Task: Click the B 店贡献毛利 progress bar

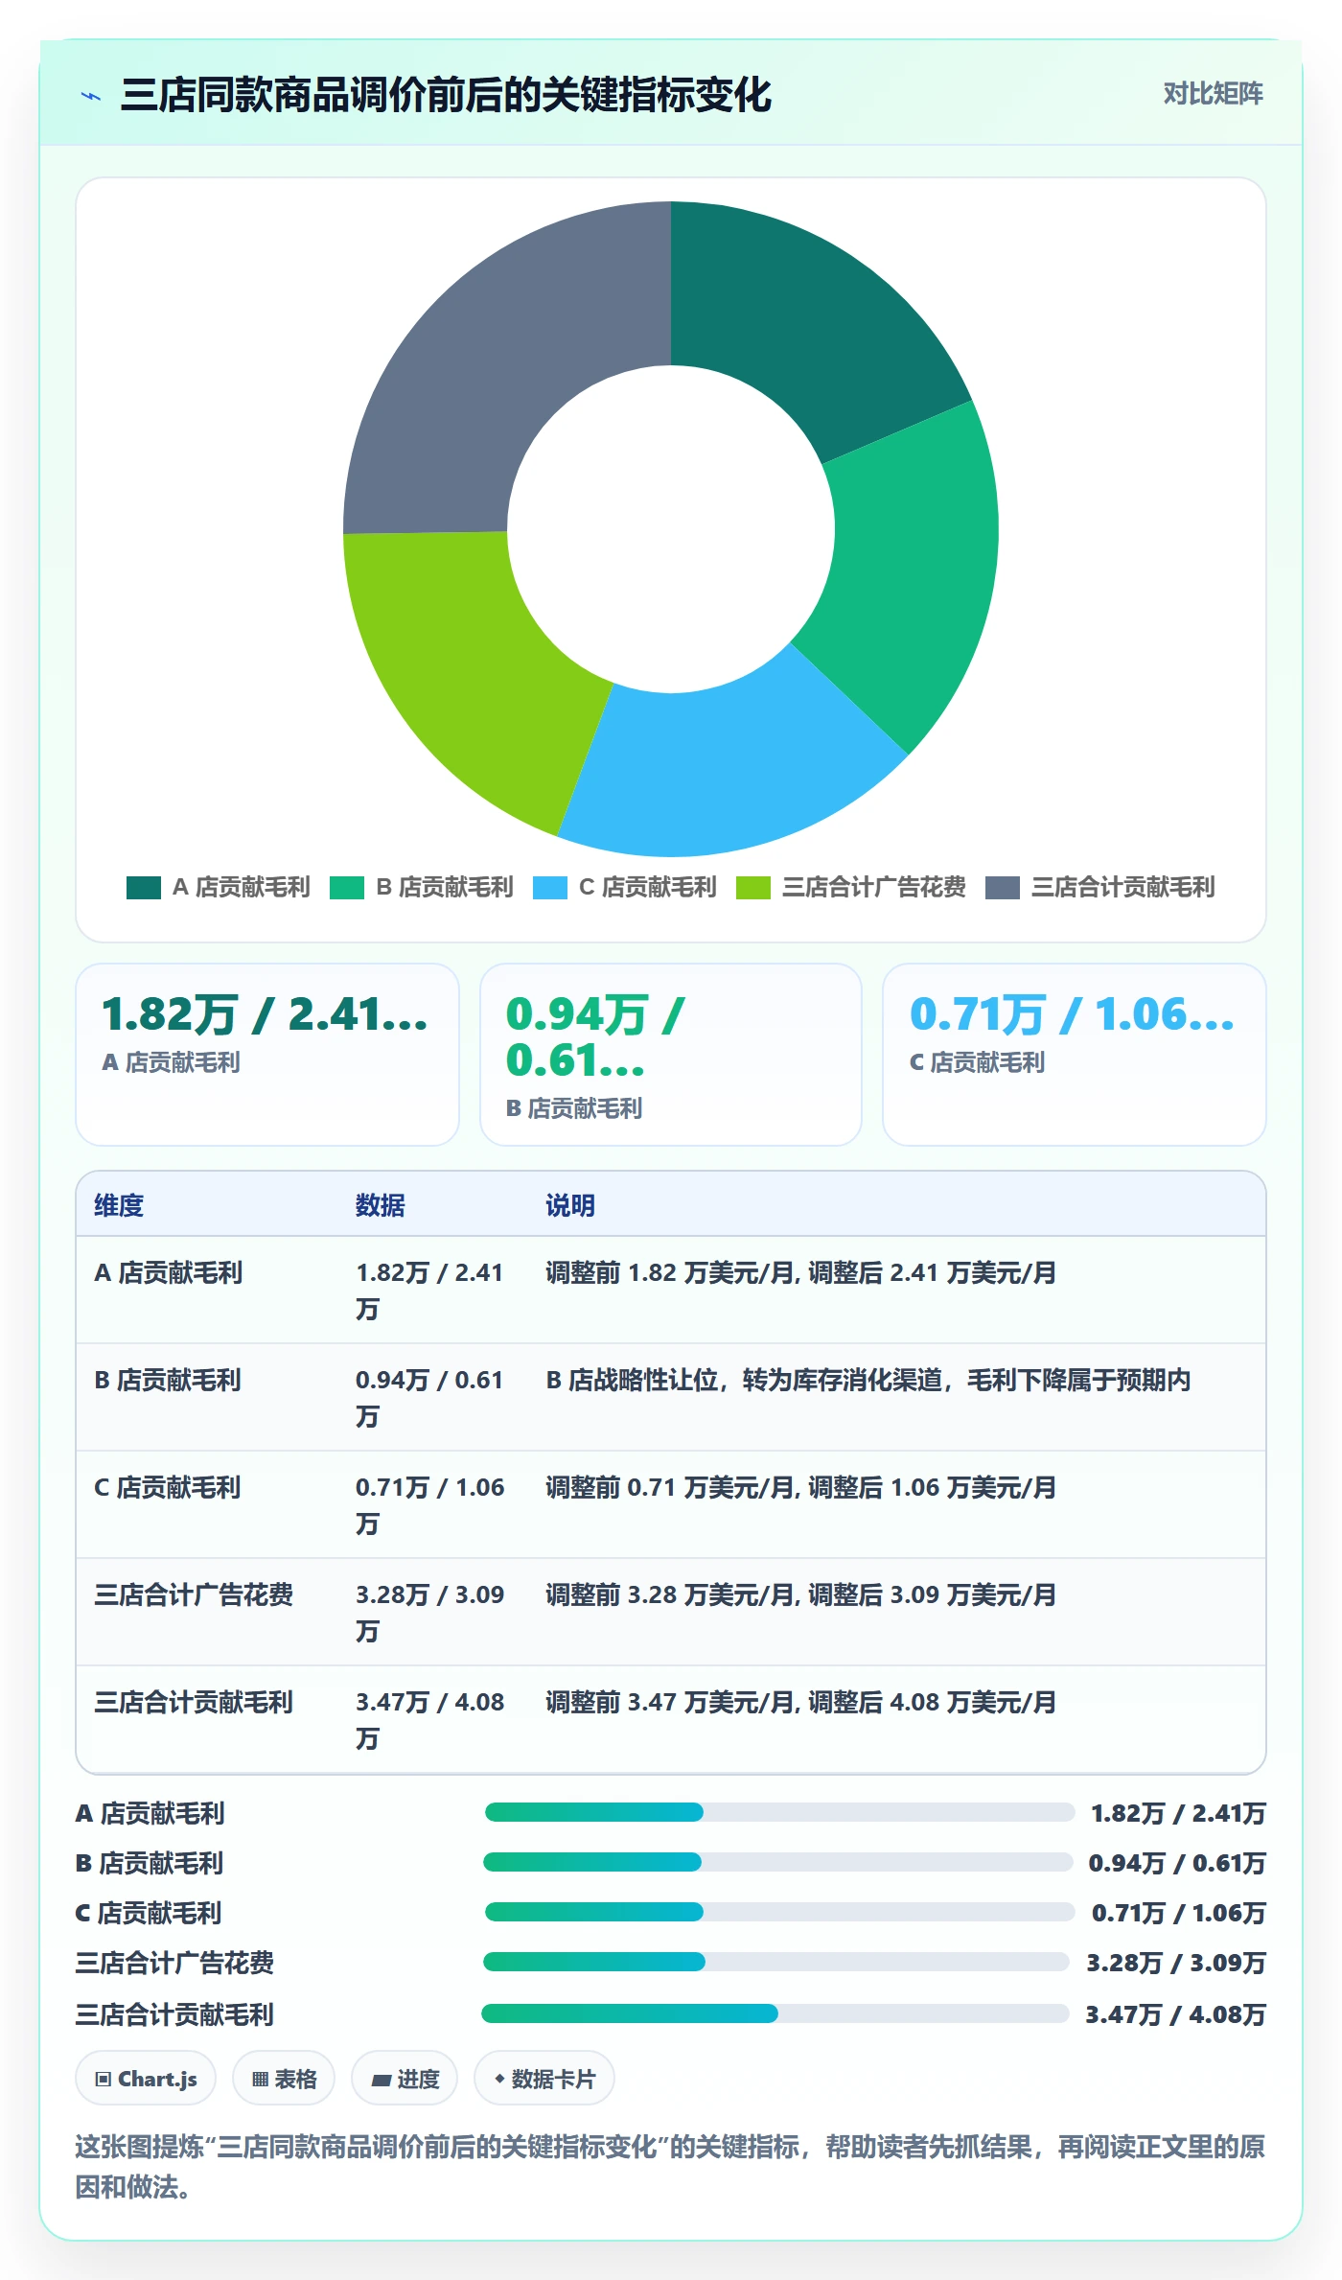Action: pyautogui.click(x=778, y=1862)
